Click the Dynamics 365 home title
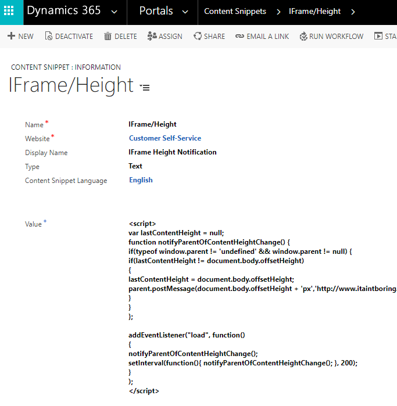The width and height of the screenshot is (397, 406). [x=64, y=10]
